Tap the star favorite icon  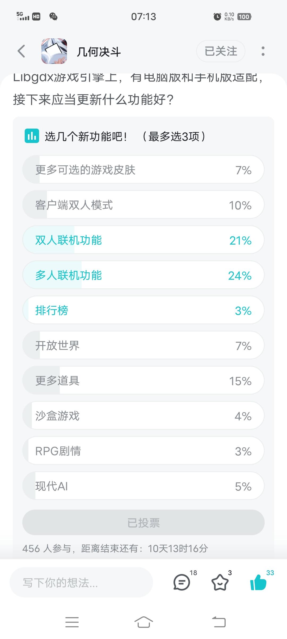coord(220,582)
